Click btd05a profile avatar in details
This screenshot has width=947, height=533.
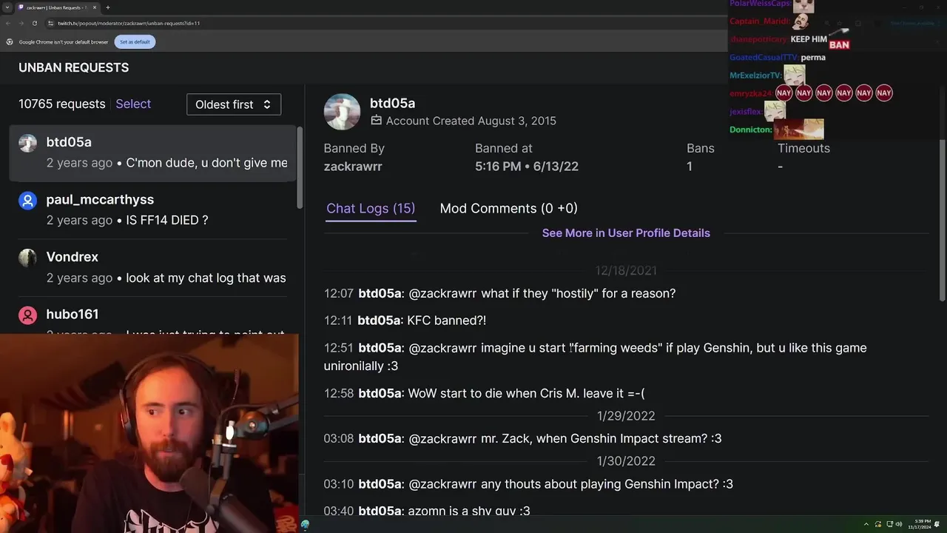pyautogui.click(x=342, y=112)
